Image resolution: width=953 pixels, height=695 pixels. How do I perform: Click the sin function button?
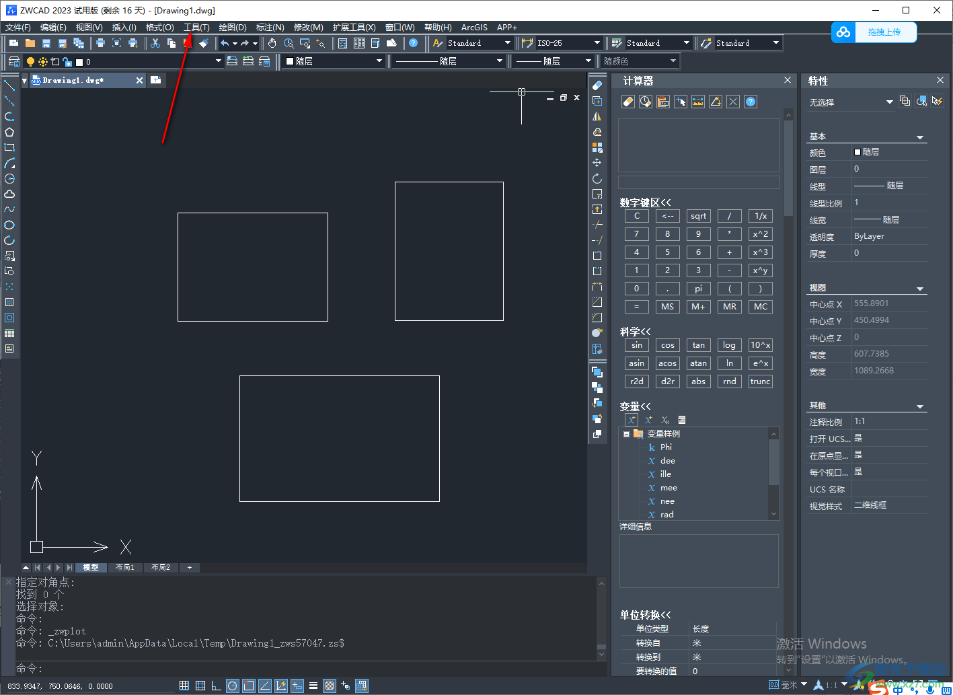tap(636, 345)
